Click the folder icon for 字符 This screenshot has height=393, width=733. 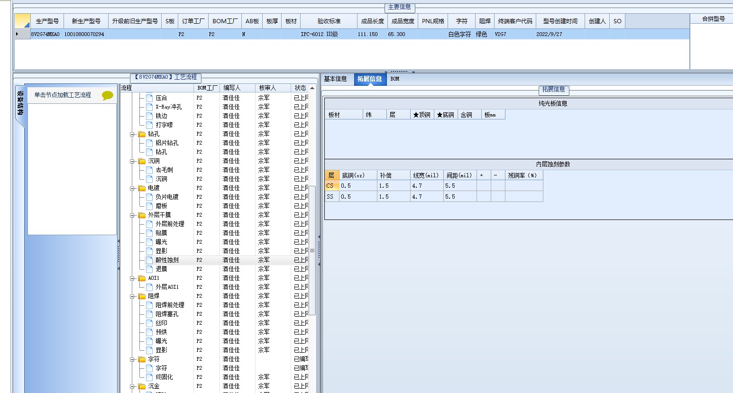pos(142,359)
